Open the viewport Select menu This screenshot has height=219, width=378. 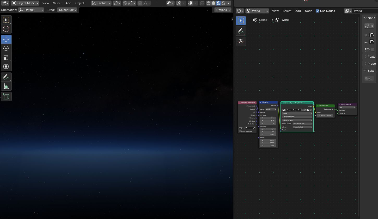tap(57, 3)
